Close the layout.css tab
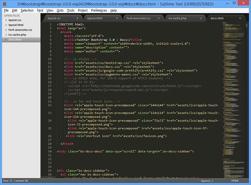The height and width of the screenshot is (185, 251). pyautogui.click(x=77, y=18)
